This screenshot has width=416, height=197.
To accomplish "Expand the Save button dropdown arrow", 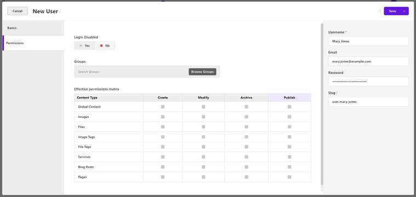I will click(x=405, y=11).
